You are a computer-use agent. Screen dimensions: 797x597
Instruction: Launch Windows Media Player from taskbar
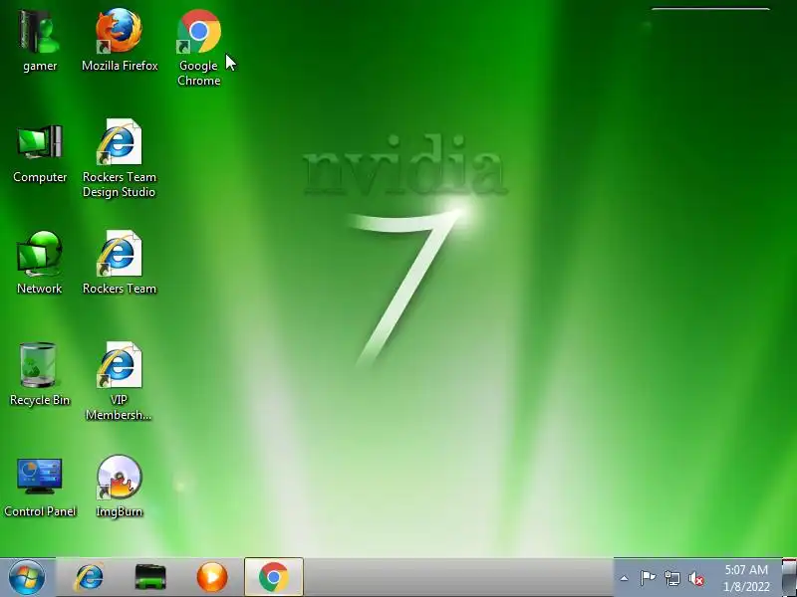pyautogui.click(x=212, y=577)
